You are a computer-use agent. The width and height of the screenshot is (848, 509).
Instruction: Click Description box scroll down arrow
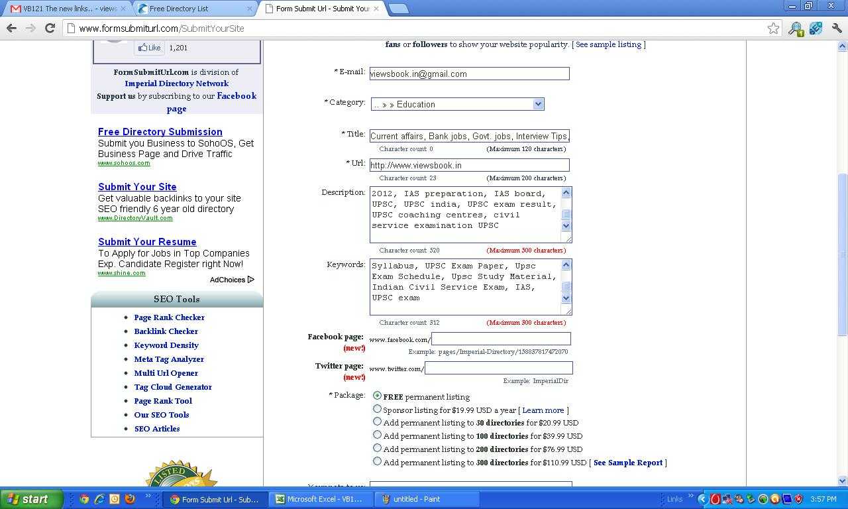coord(566,226)
